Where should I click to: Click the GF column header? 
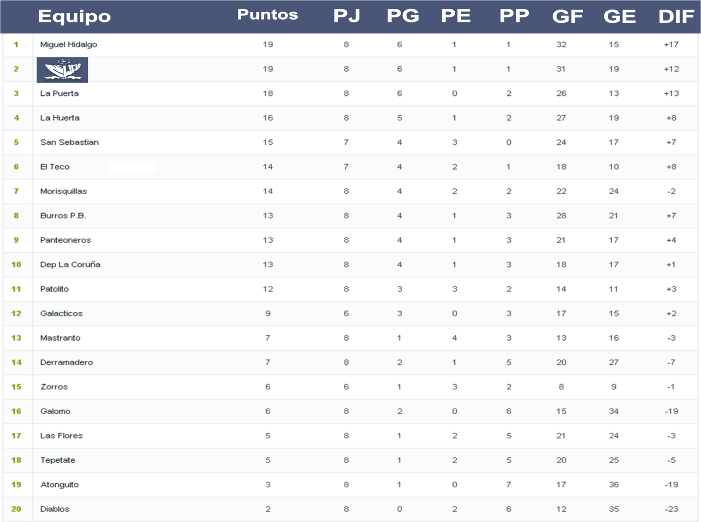tap(567, 16)
